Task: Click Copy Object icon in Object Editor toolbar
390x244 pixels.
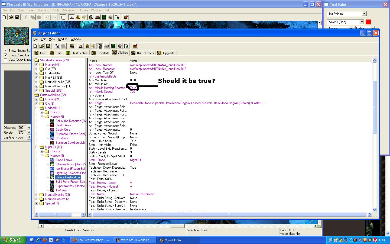Action: pos(57,46)
